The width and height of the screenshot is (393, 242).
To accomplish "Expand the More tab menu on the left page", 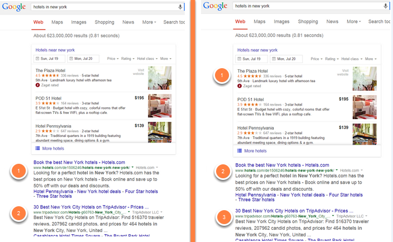I will [149, 22].
